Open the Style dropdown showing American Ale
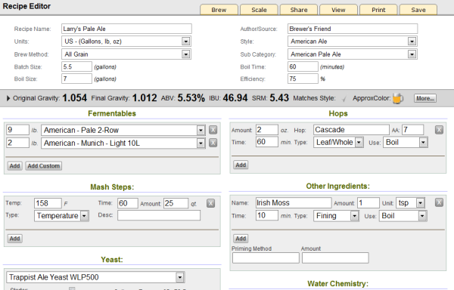This screenshot has height=290, width=454. pos(353,42)
